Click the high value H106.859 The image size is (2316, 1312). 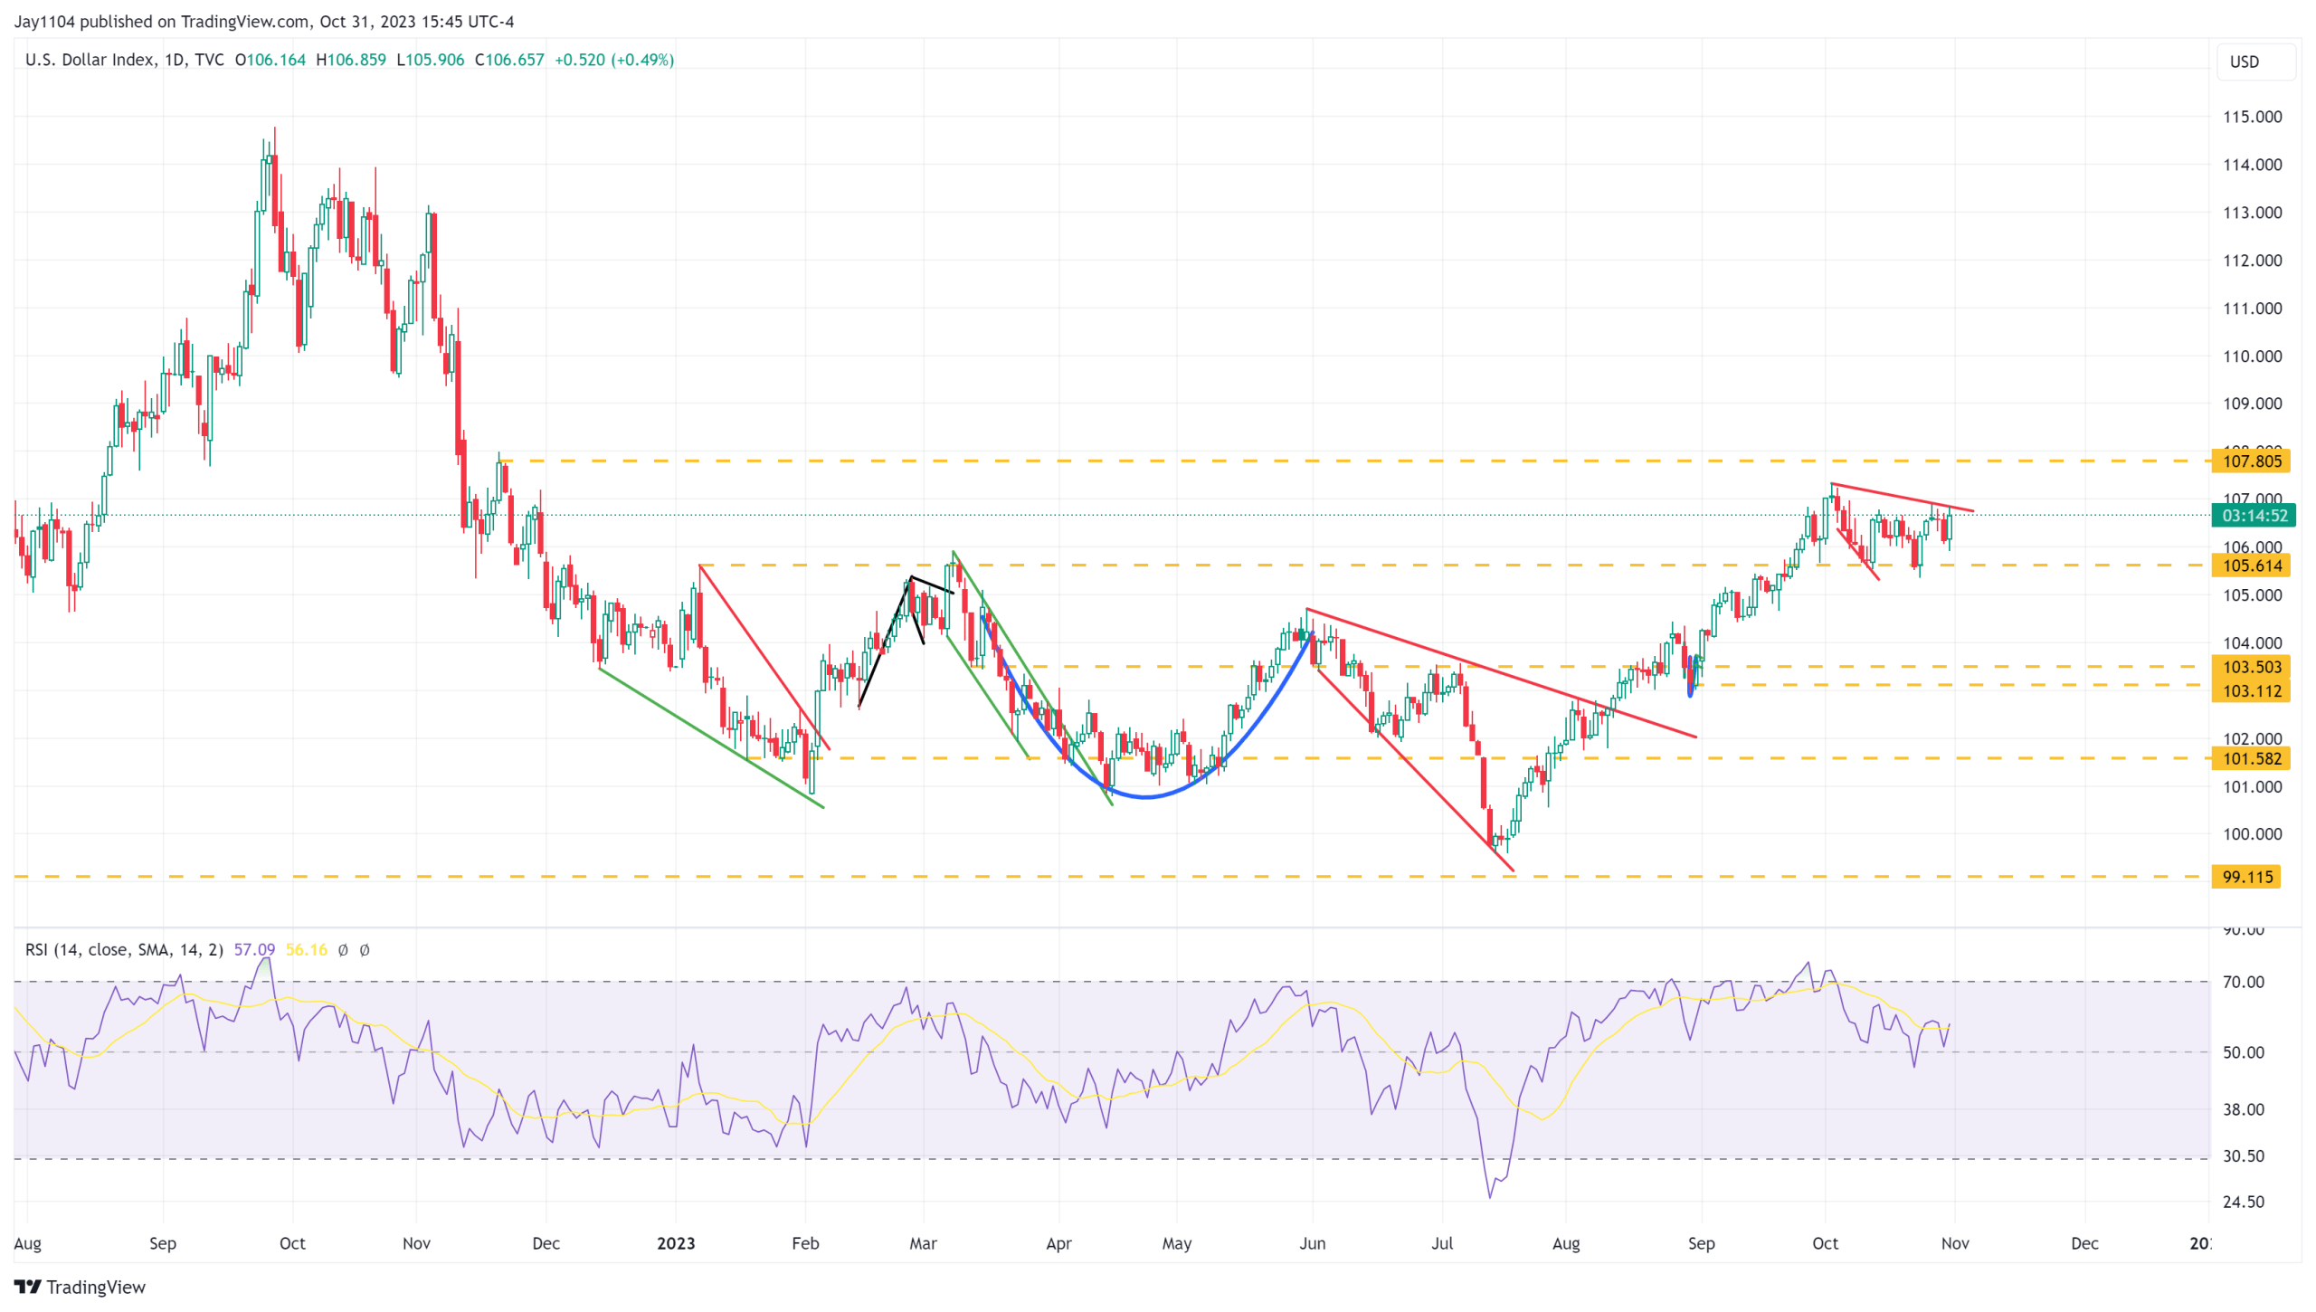(351, 60)
